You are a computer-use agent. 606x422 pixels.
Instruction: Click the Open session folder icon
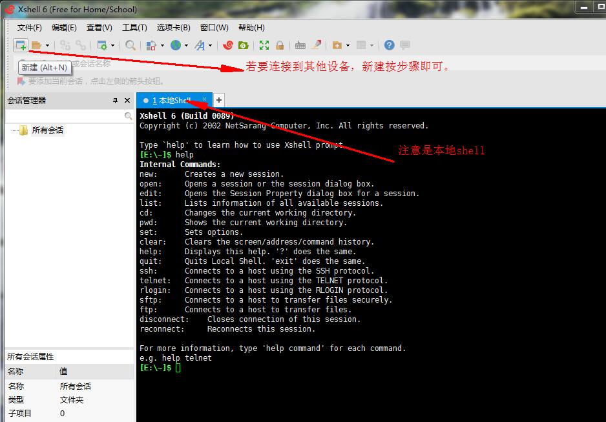[36, 46]
